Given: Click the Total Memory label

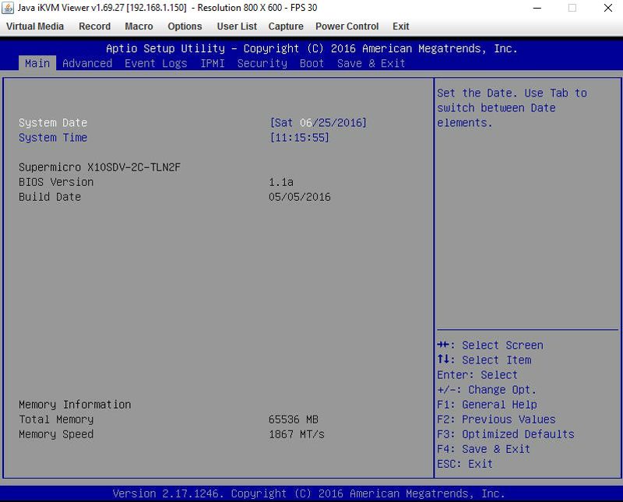Looking at the screenshot, I should coord(56,420).
